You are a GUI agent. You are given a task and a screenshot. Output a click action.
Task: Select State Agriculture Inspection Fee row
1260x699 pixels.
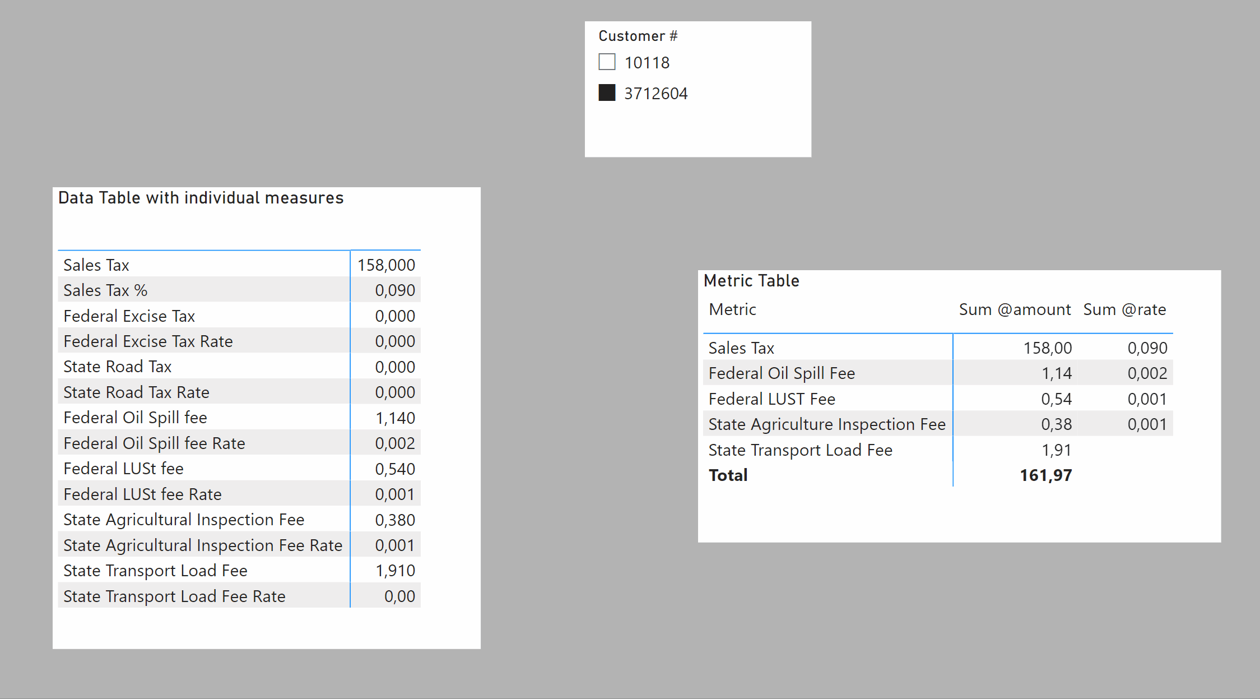(938, 424)
